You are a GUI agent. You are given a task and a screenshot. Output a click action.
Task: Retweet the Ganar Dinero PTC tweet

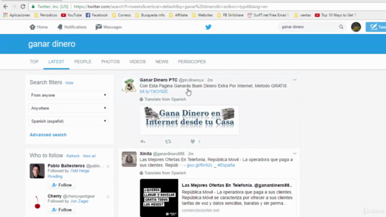[x=168, y=142]
